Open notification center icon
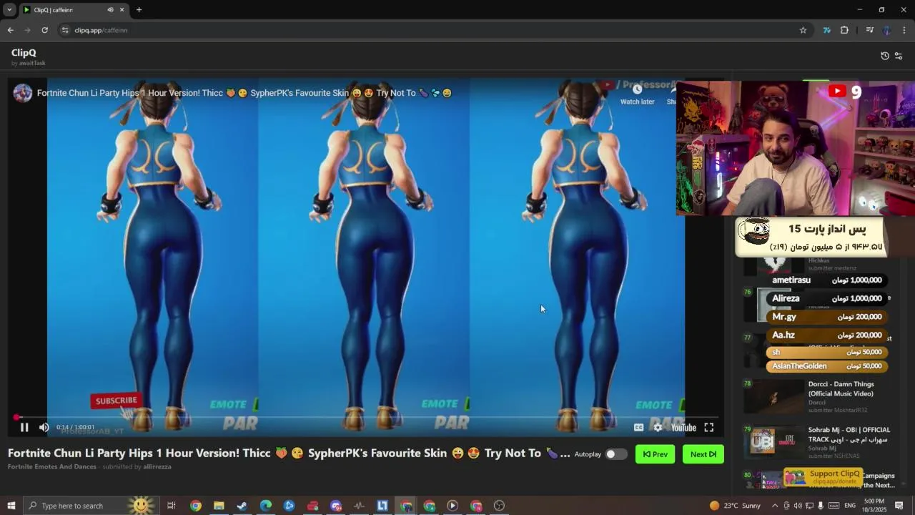The image size is (915, 515). 899,506
